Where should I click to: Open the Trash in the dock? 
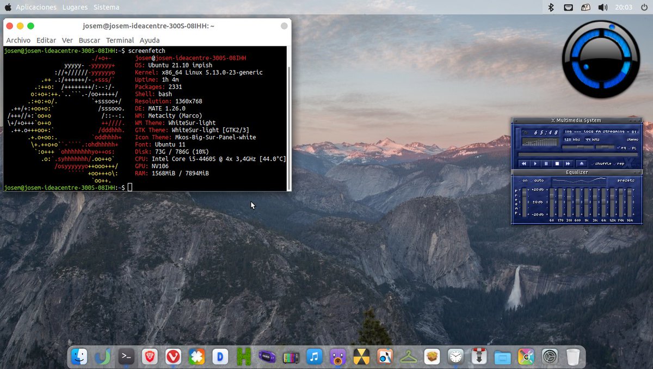pyautogui.click(x=573, y=357)
